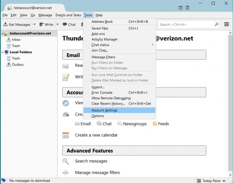The height and width of the screenshot is (184, 233).
Task: Click Create a new calendar link
Action: coord(96,135)
